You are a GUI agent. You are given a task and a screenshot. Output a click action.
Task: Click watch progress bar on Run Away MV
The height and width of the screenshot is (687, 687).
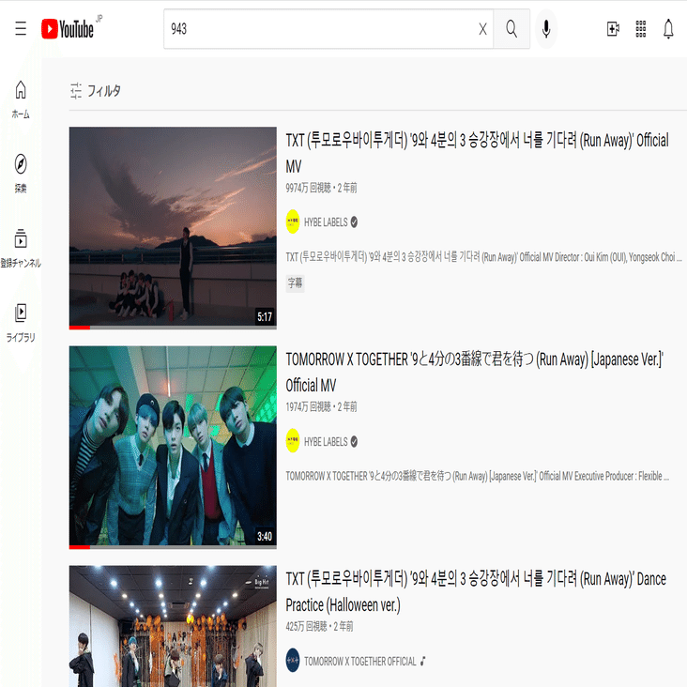(173, 328)
